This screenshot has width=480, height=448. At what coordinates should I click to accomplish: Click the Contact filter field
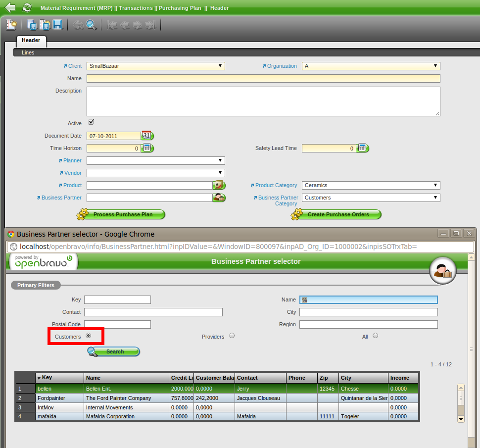coord(153,312)
